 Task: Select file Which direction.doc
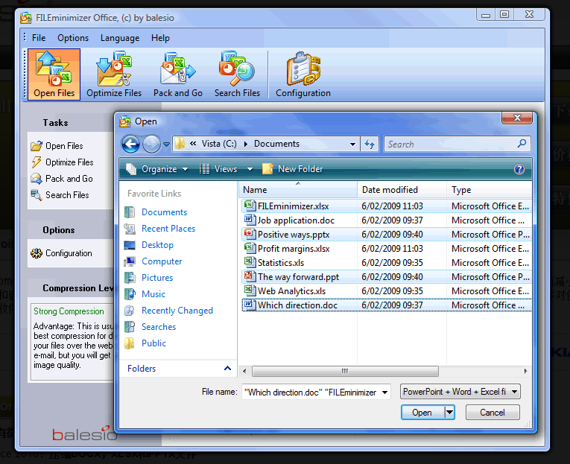pos(387,305)
